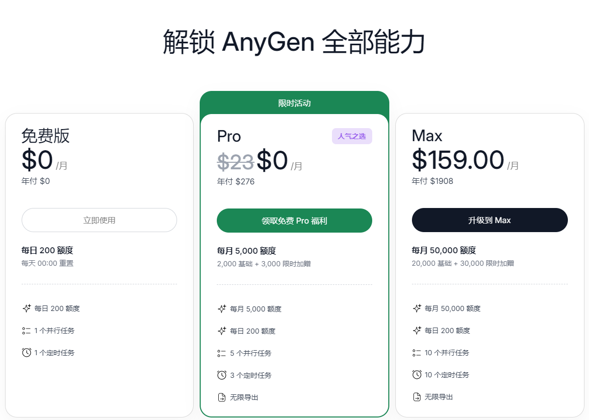Click the 限时活动 banner above the Pro plan

[x=294, y=102]
